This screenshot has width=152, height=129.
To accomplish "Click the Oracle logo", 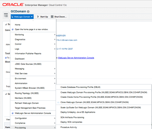I will [x=13, y=4].
